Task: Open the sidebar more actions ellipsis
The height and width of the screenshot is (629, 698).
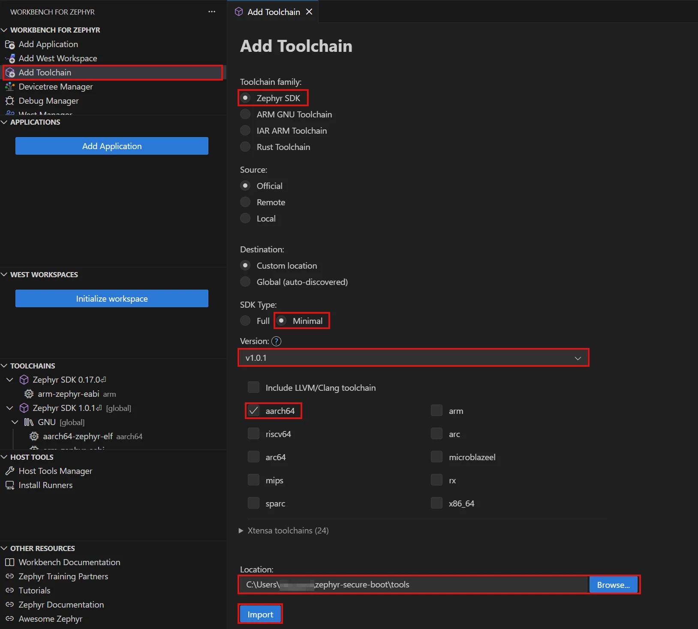Action: [x=212, y=12]
